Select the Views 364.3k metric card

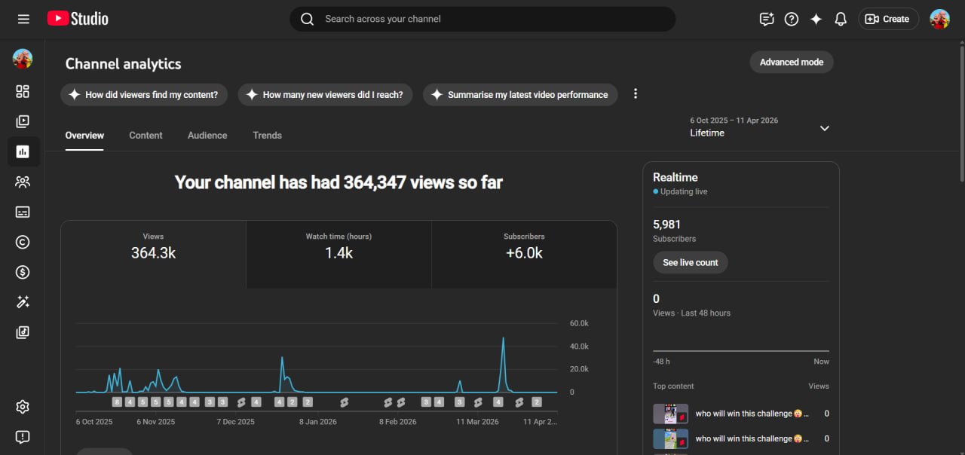pyautogui.click(x=153, y=254)
